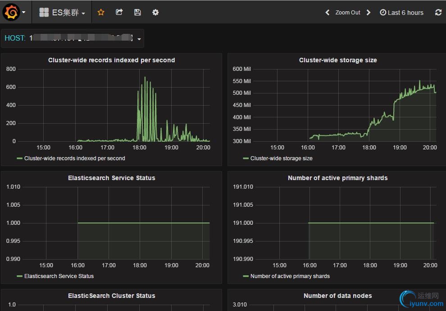Open Cluster-wide records indexed per second panel menu
This screenshot has height=311, width=446.
click(x=111, y=60)
